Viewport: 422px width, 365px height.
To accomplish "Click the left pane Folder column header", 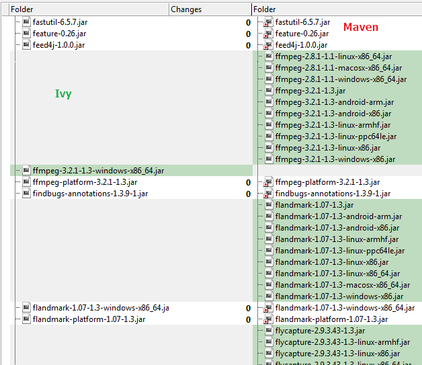I will pos(89,9).
